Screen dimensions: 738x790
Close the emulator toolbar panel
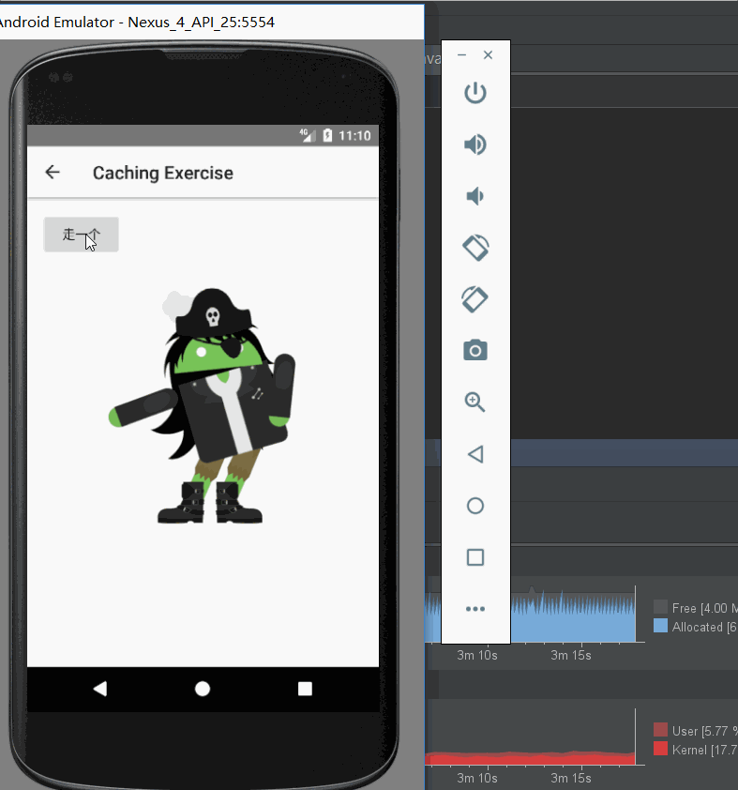pos(488,55)
